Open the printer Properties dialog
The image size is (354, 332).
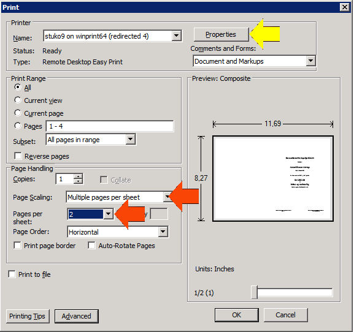click(221, 34)
